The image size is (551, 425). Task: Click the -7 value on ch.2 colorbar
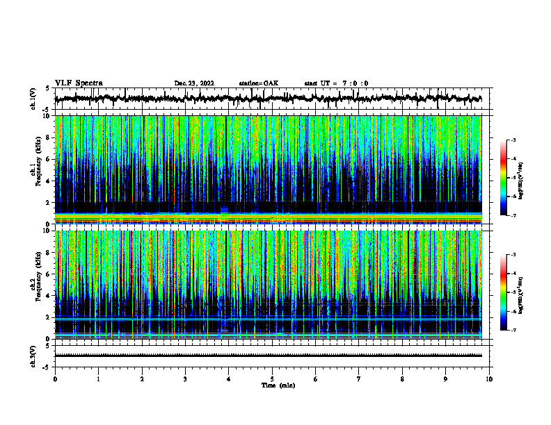coord(513,330)
